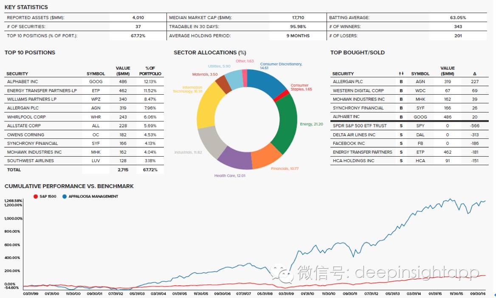Click the purple Health Care donut segment
496x298 pixels.
[234, 157]
